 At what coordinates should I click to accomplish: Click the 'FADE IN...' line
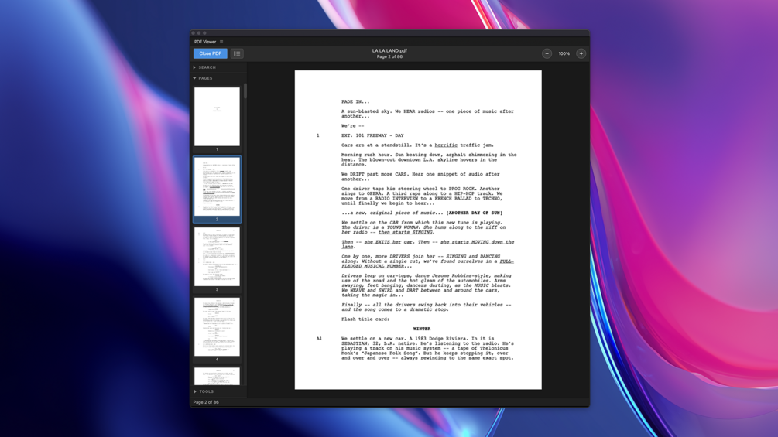point(355,101)
